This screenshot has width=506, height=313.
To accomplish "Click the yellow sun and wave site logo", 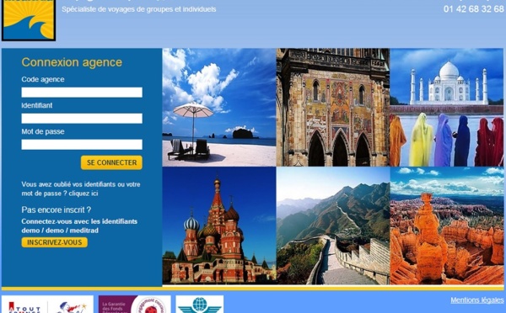I will point(29,20).
